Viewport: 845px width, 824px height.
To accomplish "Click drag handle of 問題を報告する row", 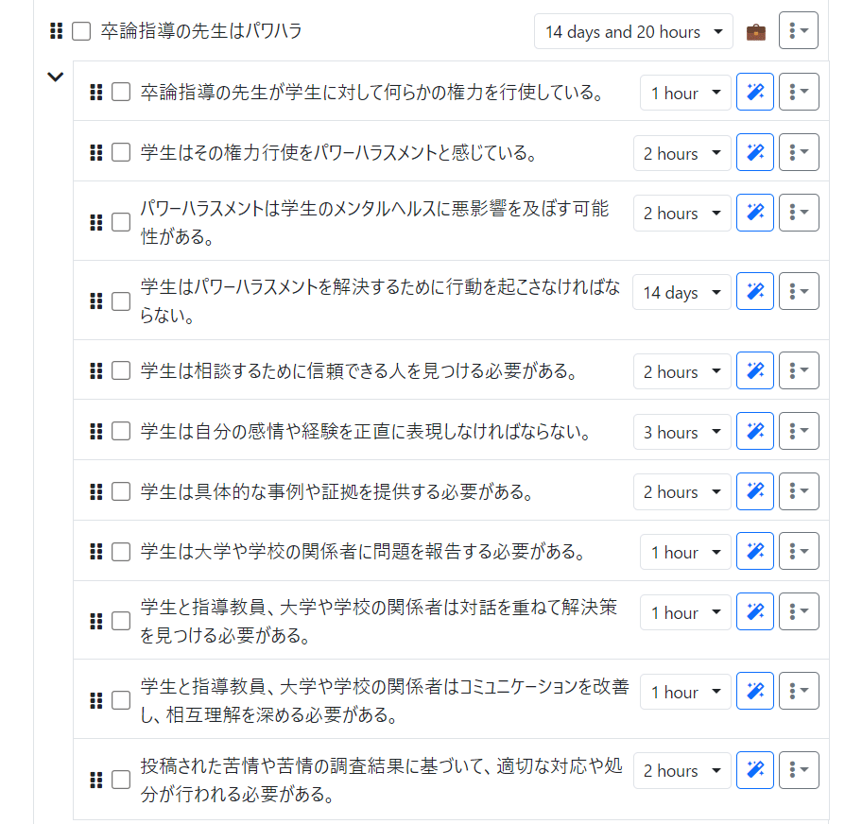I will [x=95, y=551].
